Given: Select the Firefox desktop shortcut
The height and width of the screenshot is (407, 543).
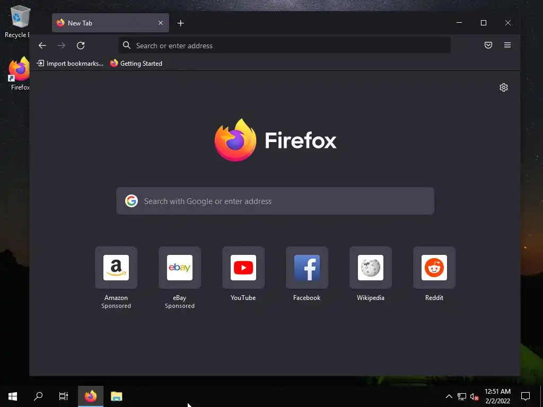Looking at the screenshot, I should (20, 74).
